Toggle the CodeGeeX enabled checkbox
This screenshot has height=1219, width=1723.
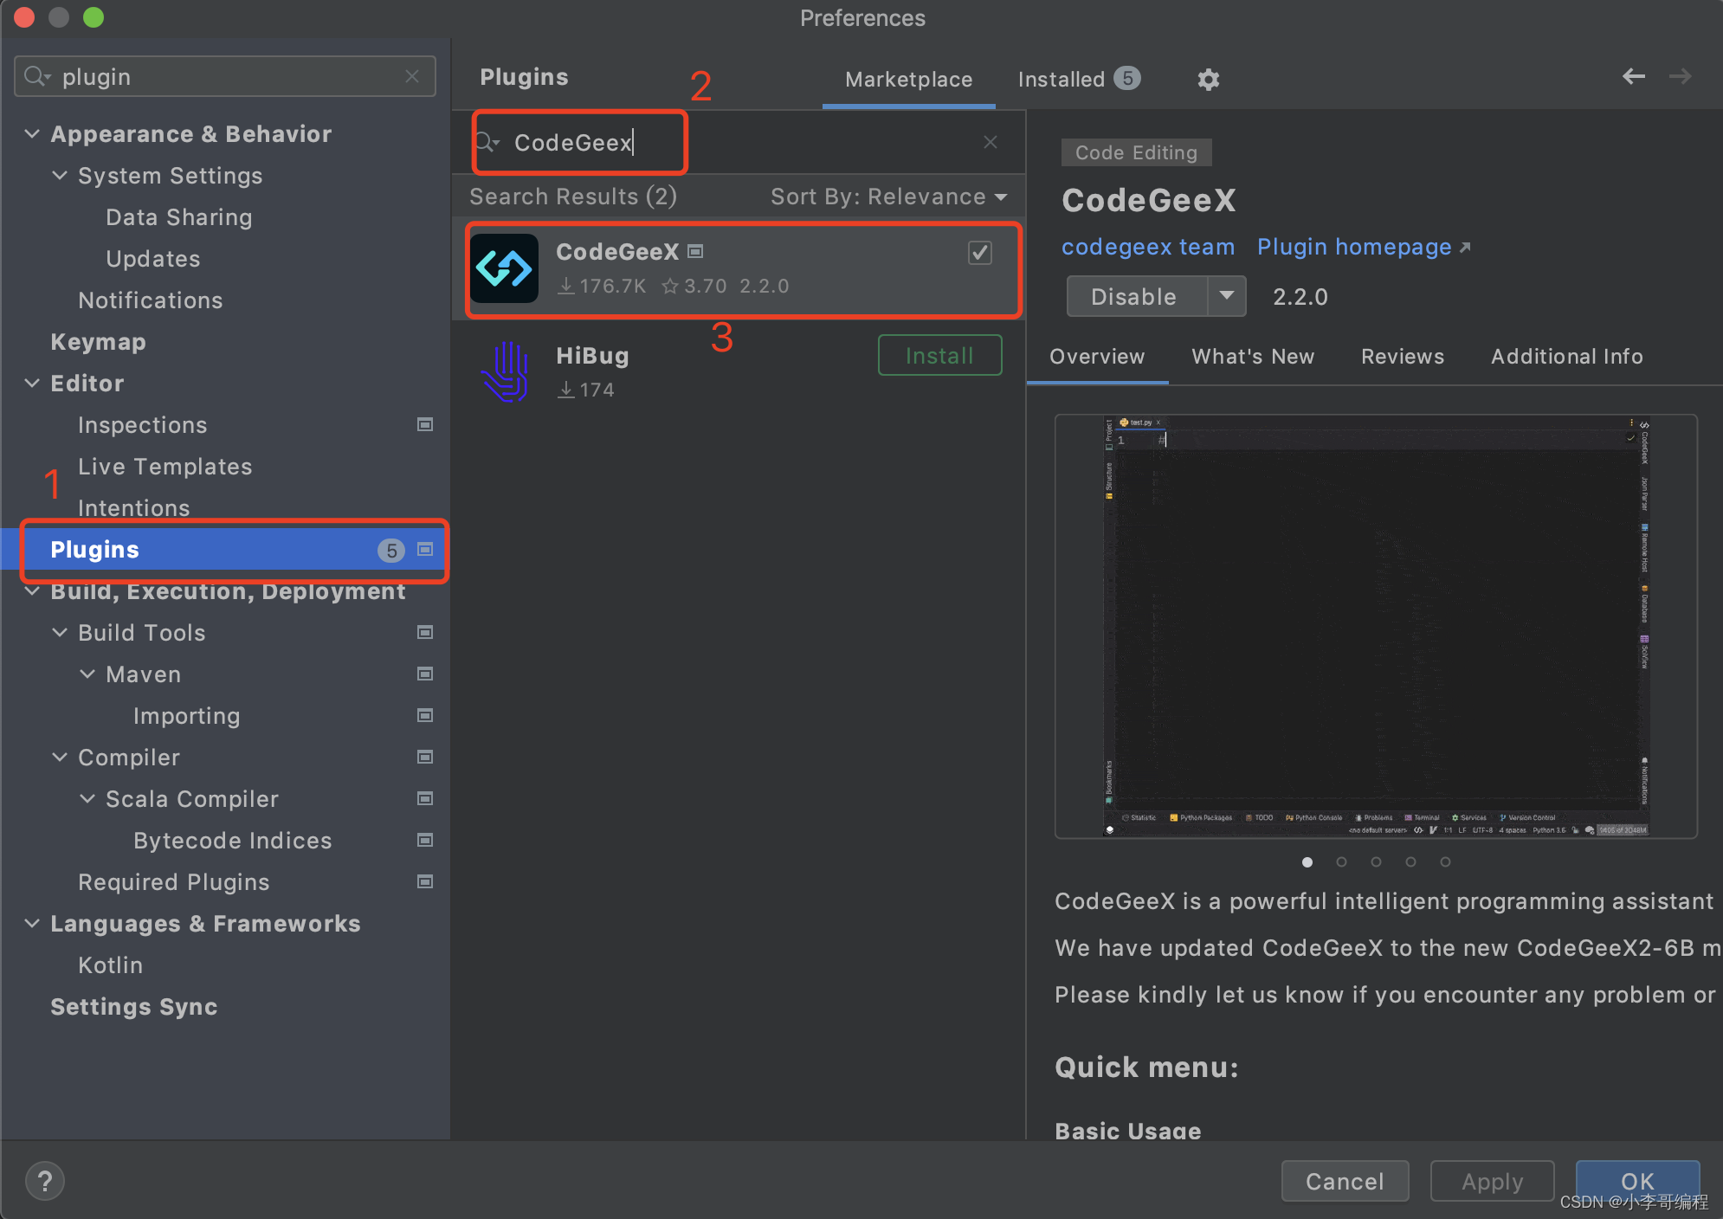point(979,253)
